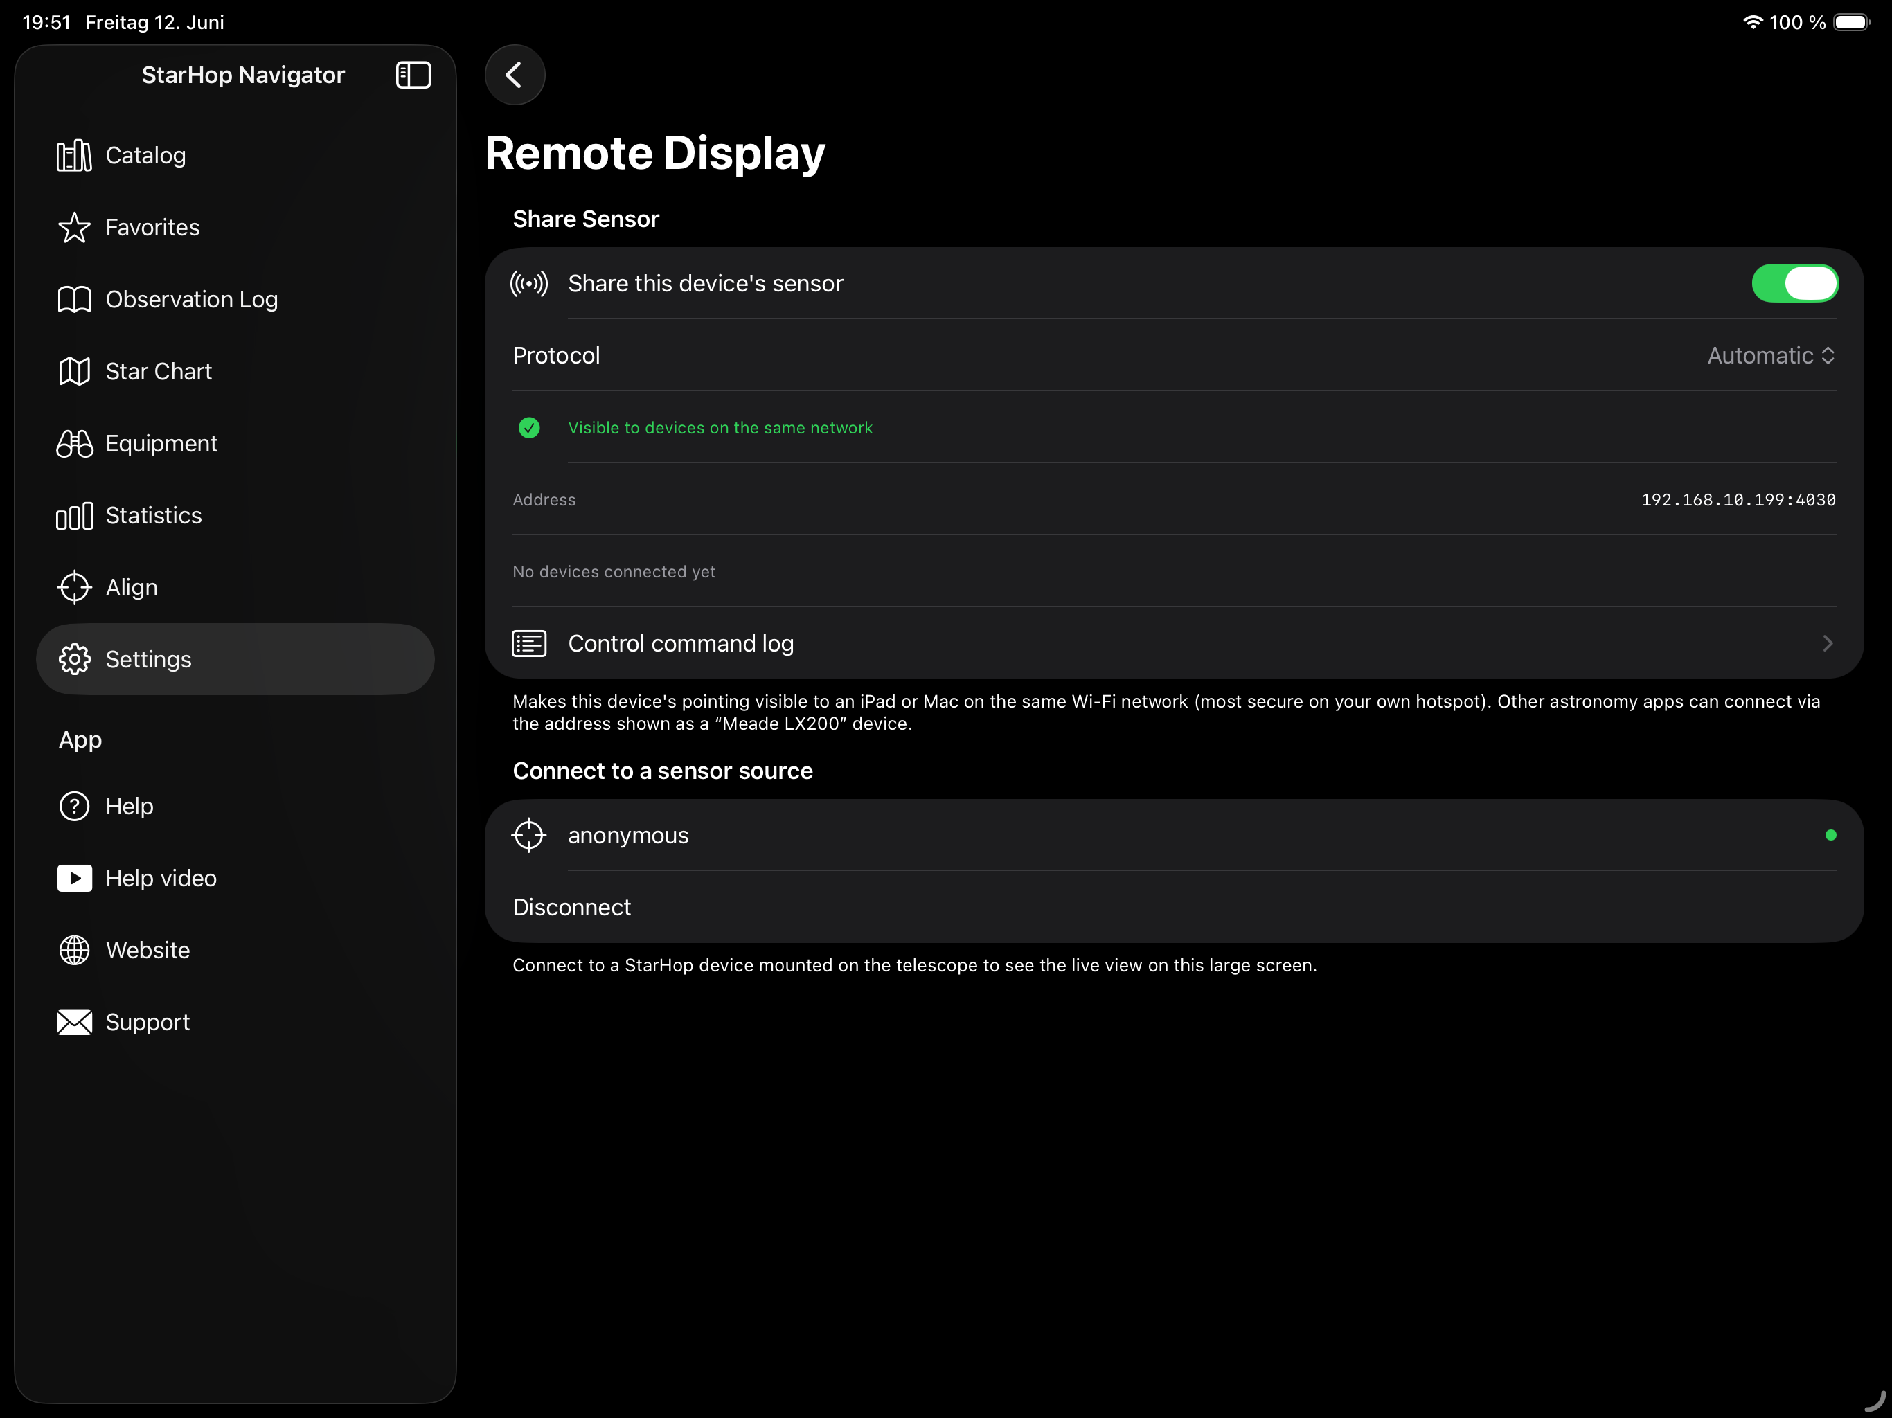Open the Equipment section
The image size is (1892, 1418).
[235, 443]
